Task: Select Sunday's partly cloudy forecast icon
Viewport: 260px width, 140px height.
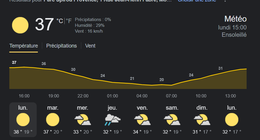Action: 202,120
